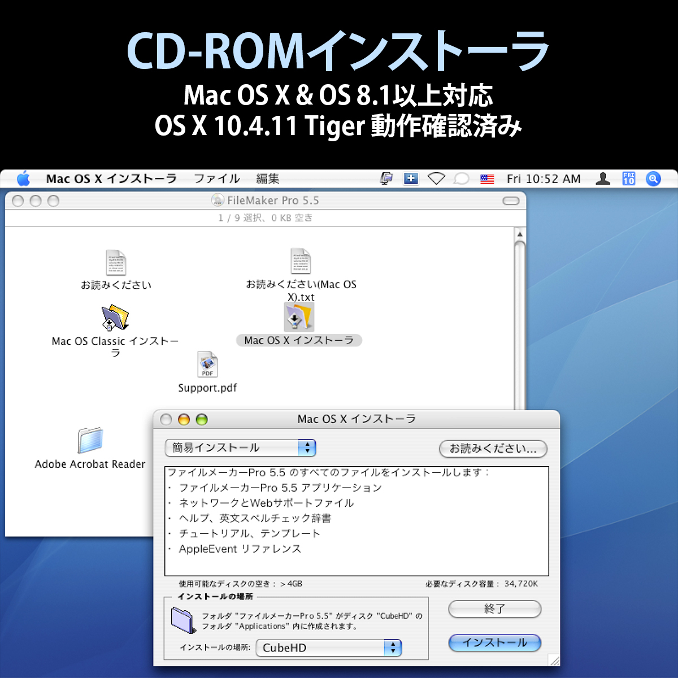Click the 終了 quit button
The image size is (678, 678).
click(495, 609)
